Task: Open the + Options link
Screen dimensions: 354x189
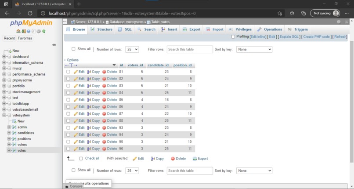Action: [x=71, y=60]
